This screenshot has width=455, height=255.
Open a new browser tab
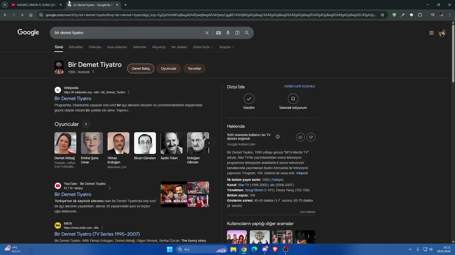[x=125, y=5]
